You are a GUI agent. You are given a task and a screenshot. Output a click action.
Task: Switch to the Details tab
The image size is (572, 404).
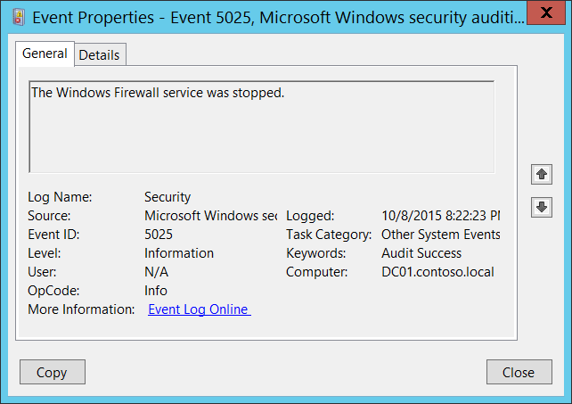99,54
